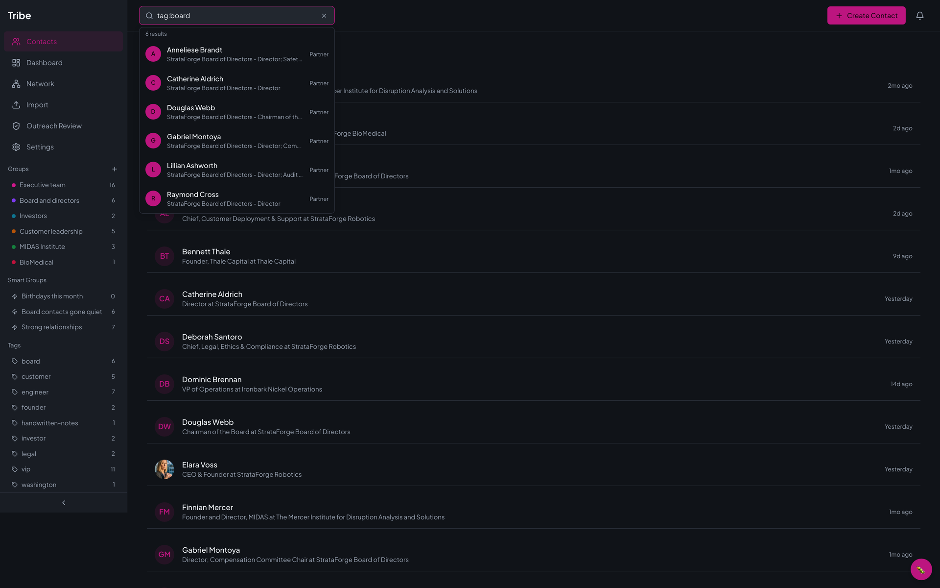Select the Board and directors group
The height and width of the screenshot is (588, 940).
[x=63, y=200]
